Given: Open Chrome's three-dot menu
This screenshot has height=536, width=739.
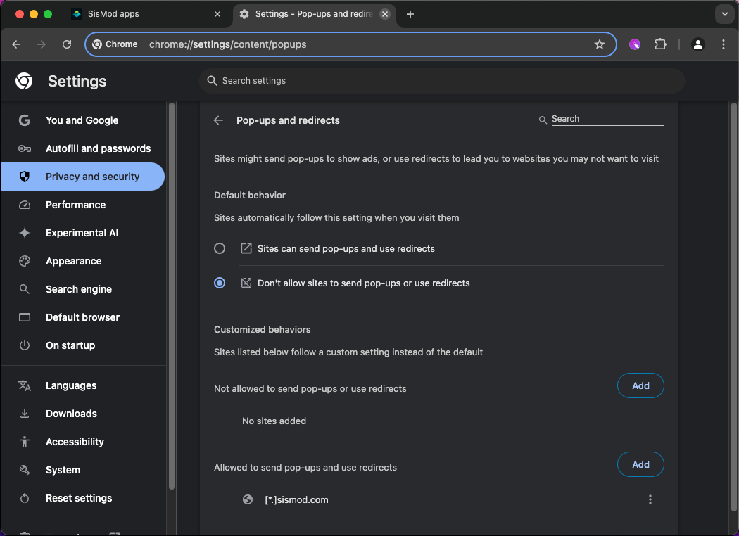Looking at the screenshot, I should [723, 44].
